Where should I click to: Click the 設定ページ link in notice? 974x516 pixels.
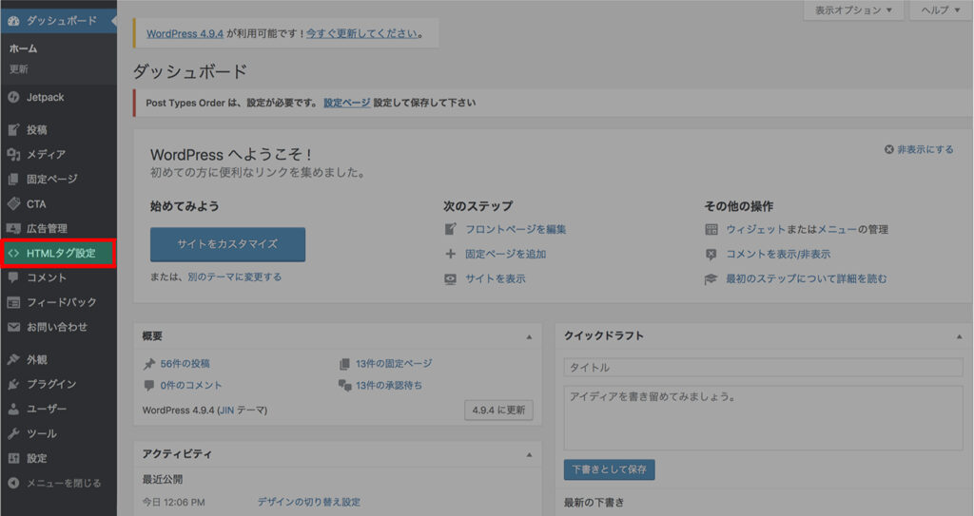coord(346,103)
